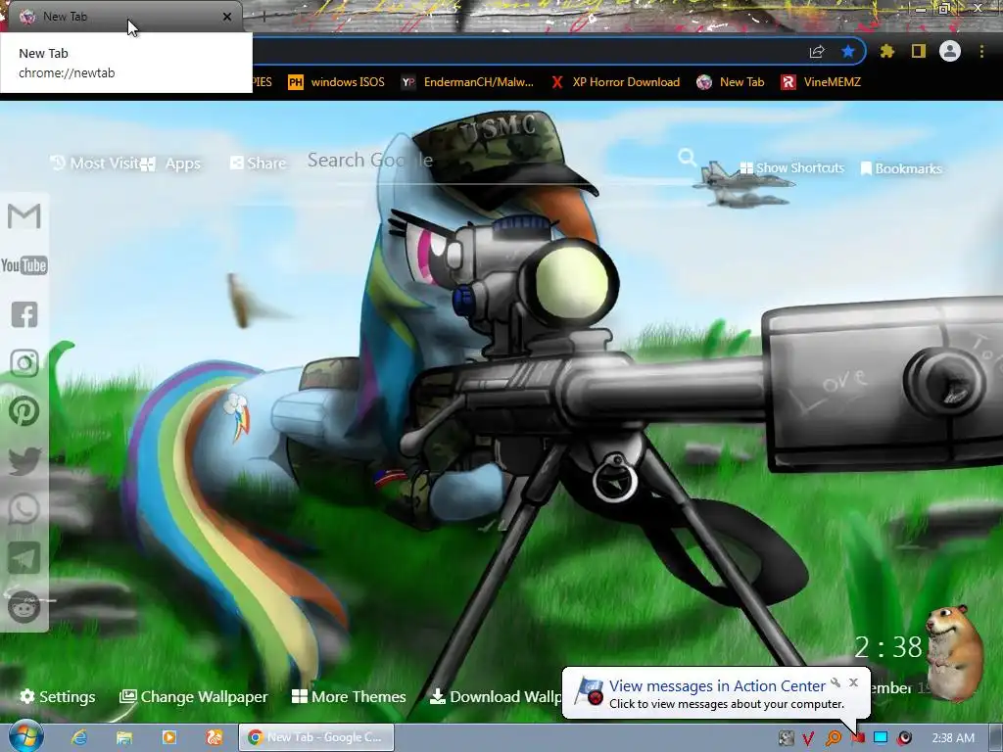The image size is (1003, 752).
Task: Open Facebook shortcut in the sidebar
Action: (x=24, y=314)
